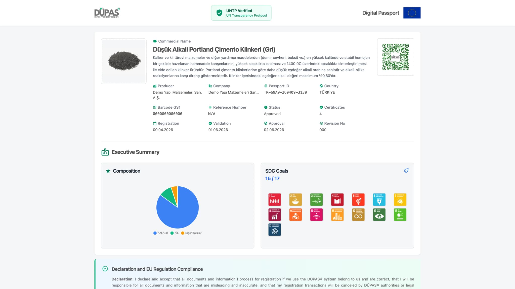The width and height of the screenshot is (515, 289).
Task: Click approval date 02.06.2026
Action: (274, 130)
